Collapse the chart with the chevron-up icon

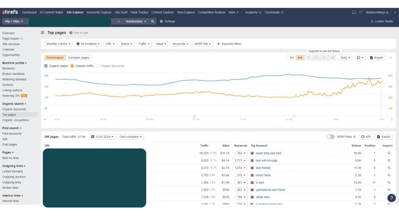tap(390, 58)
